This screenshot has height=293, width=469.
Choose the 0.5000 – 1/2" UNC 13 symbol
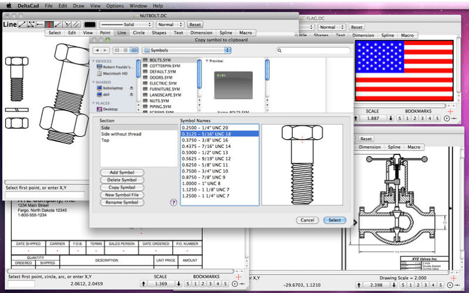[206, 152]
